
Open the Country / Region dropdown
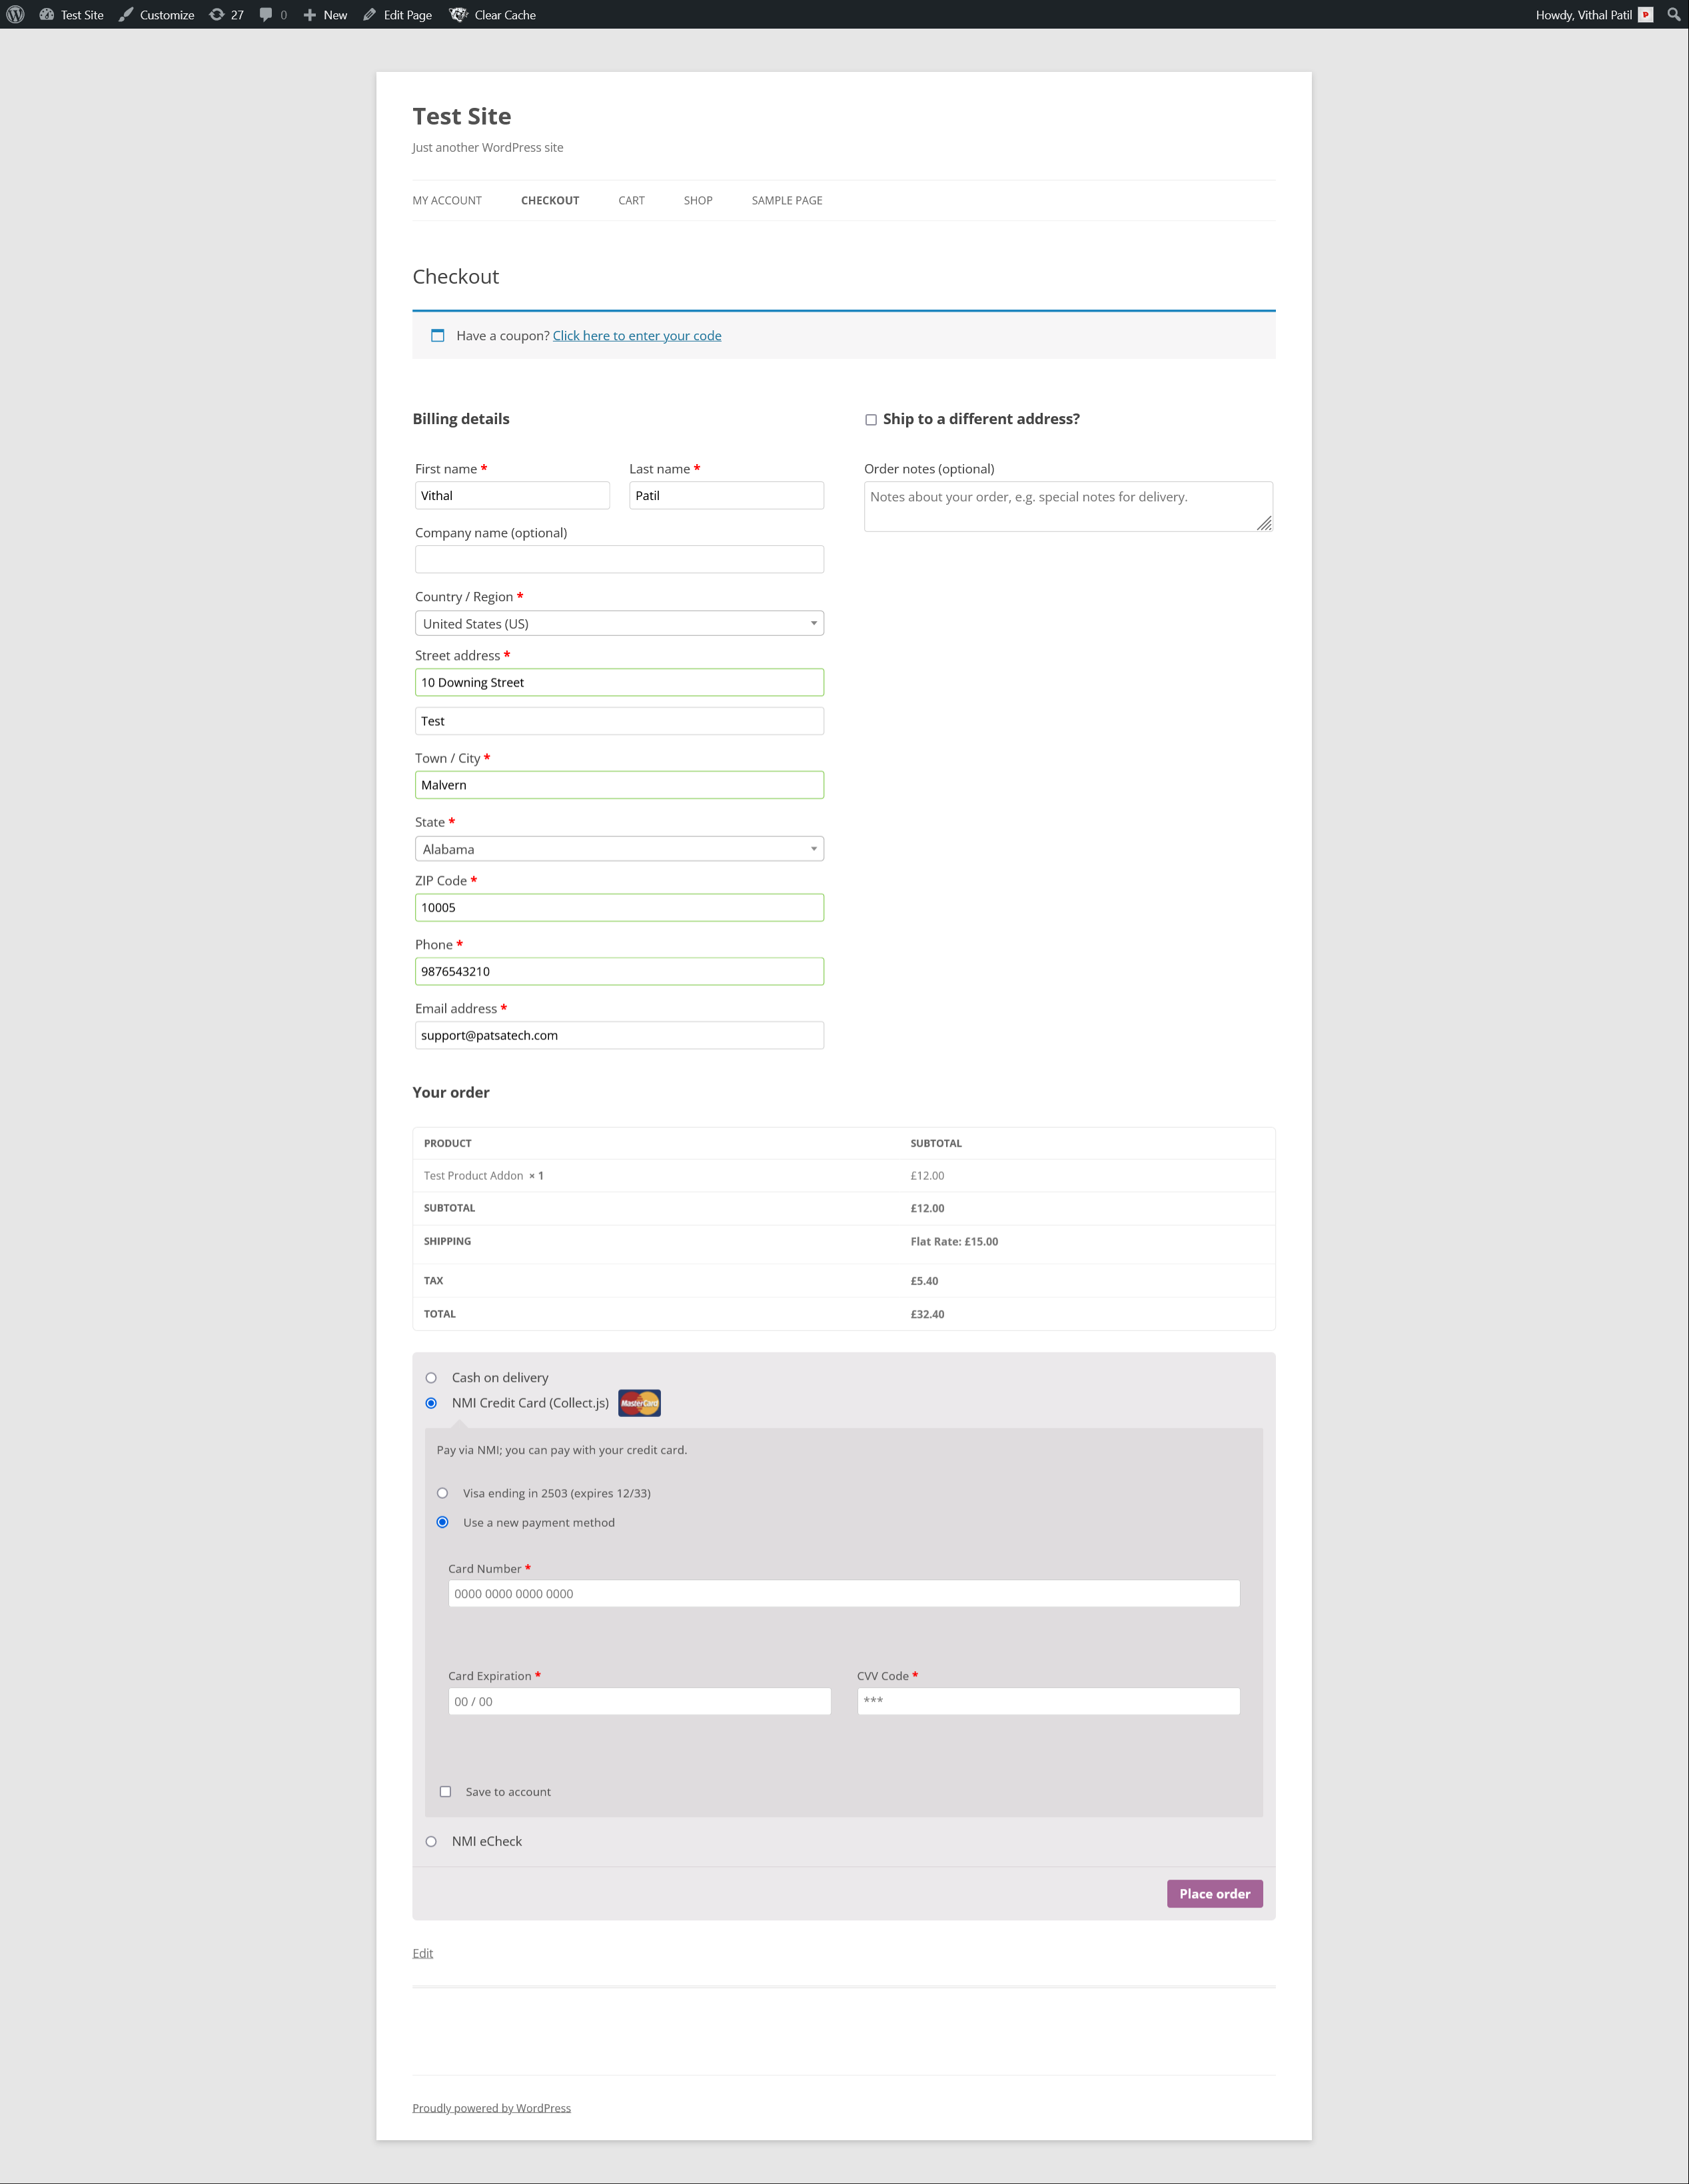pos(618,624)
